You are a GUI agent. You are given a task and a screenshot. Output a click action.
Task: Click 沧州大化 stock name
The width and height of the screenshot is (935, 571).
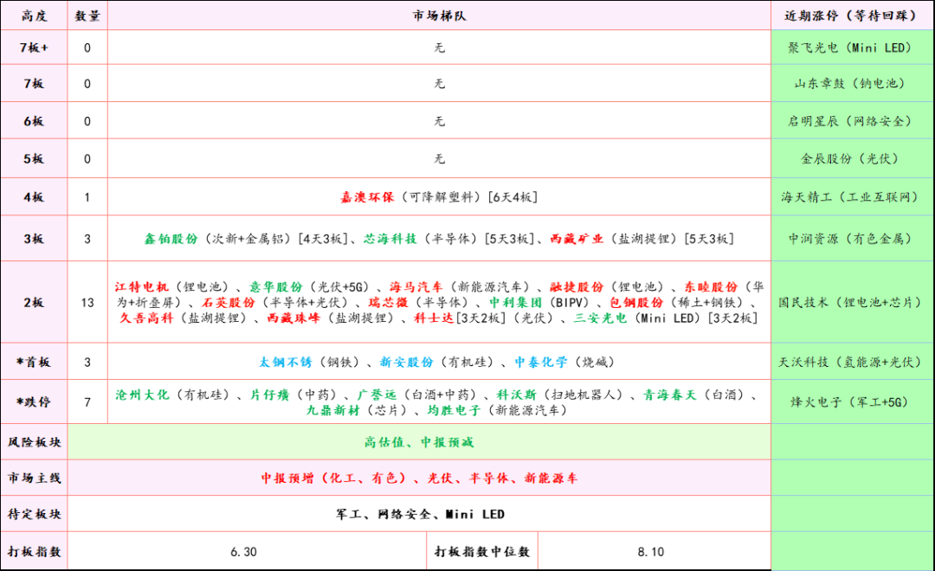(x=142, y=395)
